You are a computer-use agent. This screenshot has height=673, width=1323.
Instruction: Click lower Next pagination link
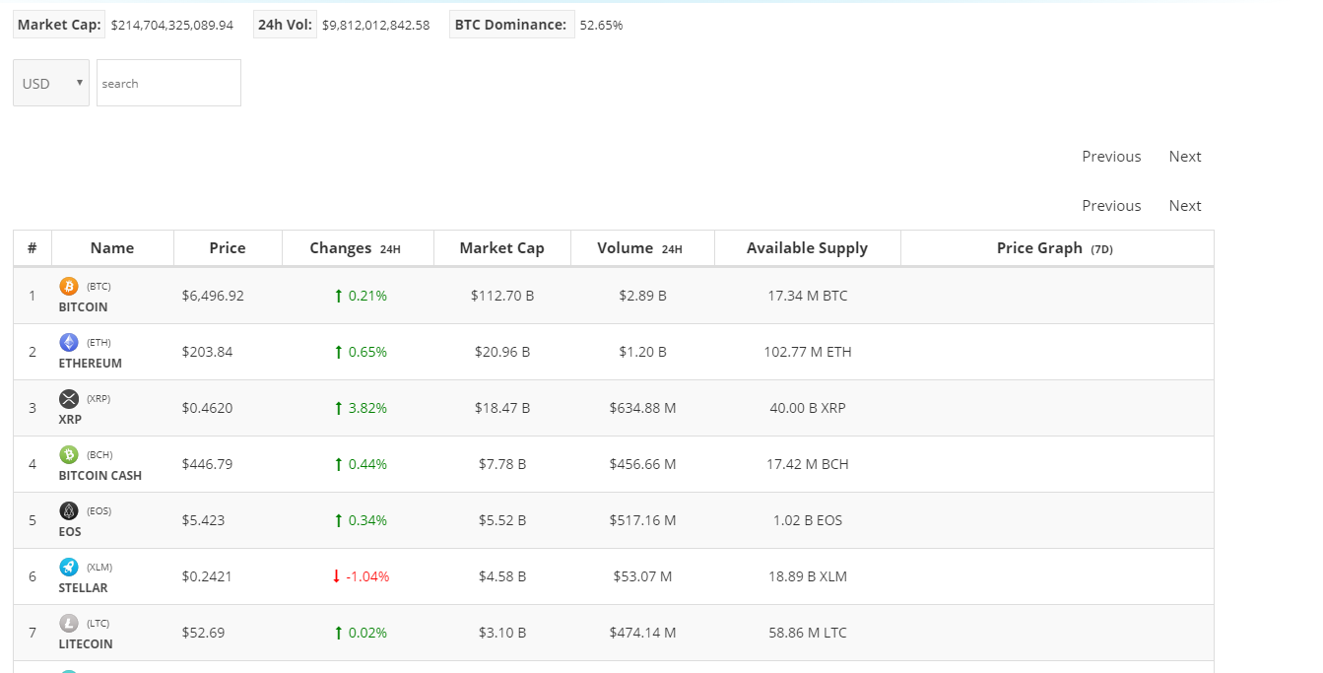click(x=1184, y=206)
